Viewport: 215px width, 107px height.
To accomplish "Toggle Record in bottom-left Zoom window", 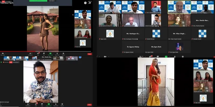I will (62, 105).
